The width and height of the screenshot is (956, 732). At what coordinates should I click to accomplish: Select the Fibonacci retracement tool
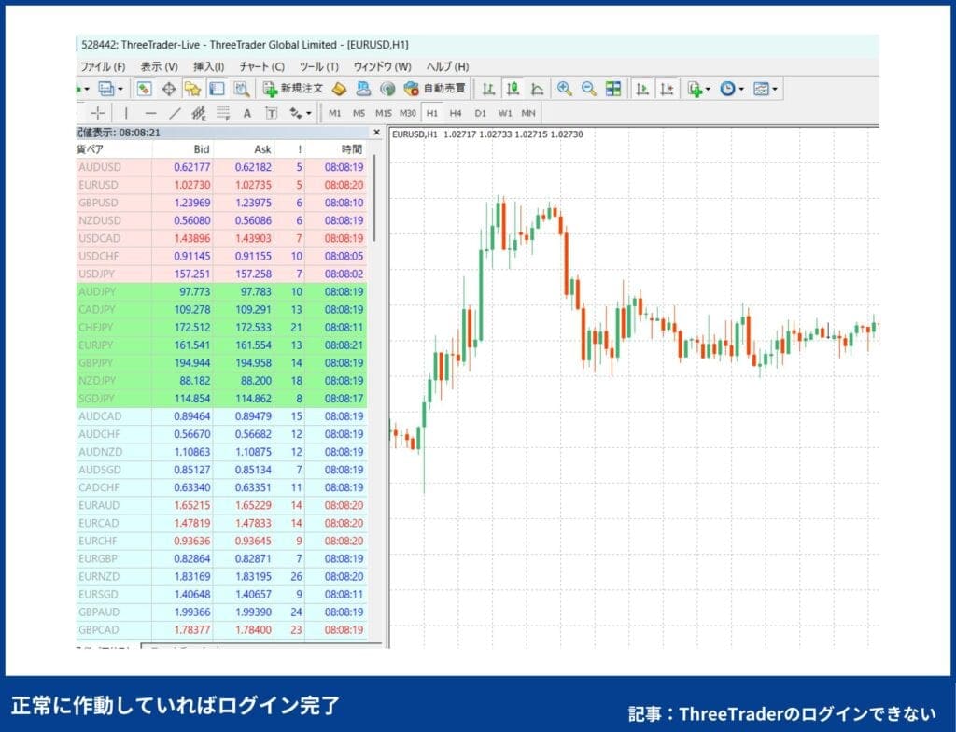(x=223, y=113)
